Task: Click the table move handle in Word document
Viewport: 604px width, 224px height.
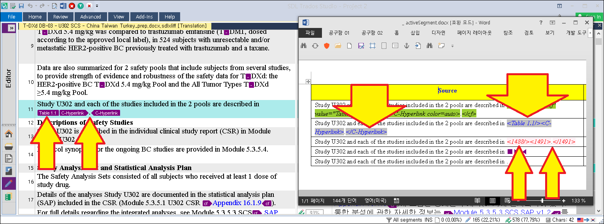Action: coord(309,81)
